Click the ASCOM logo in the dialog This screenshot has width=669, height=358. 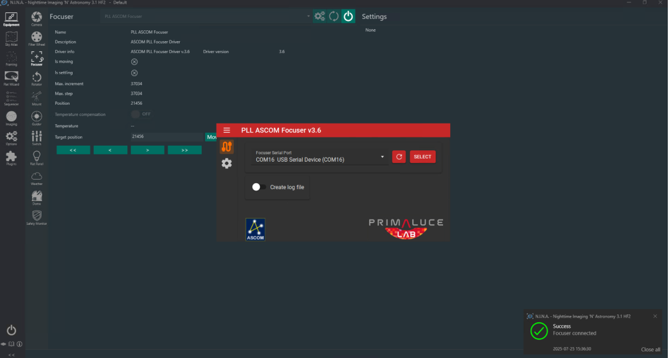click(x=255, y=230)
